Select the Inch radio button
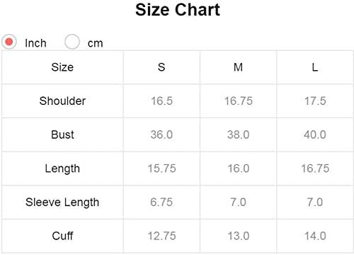 (x=9, y=42)
